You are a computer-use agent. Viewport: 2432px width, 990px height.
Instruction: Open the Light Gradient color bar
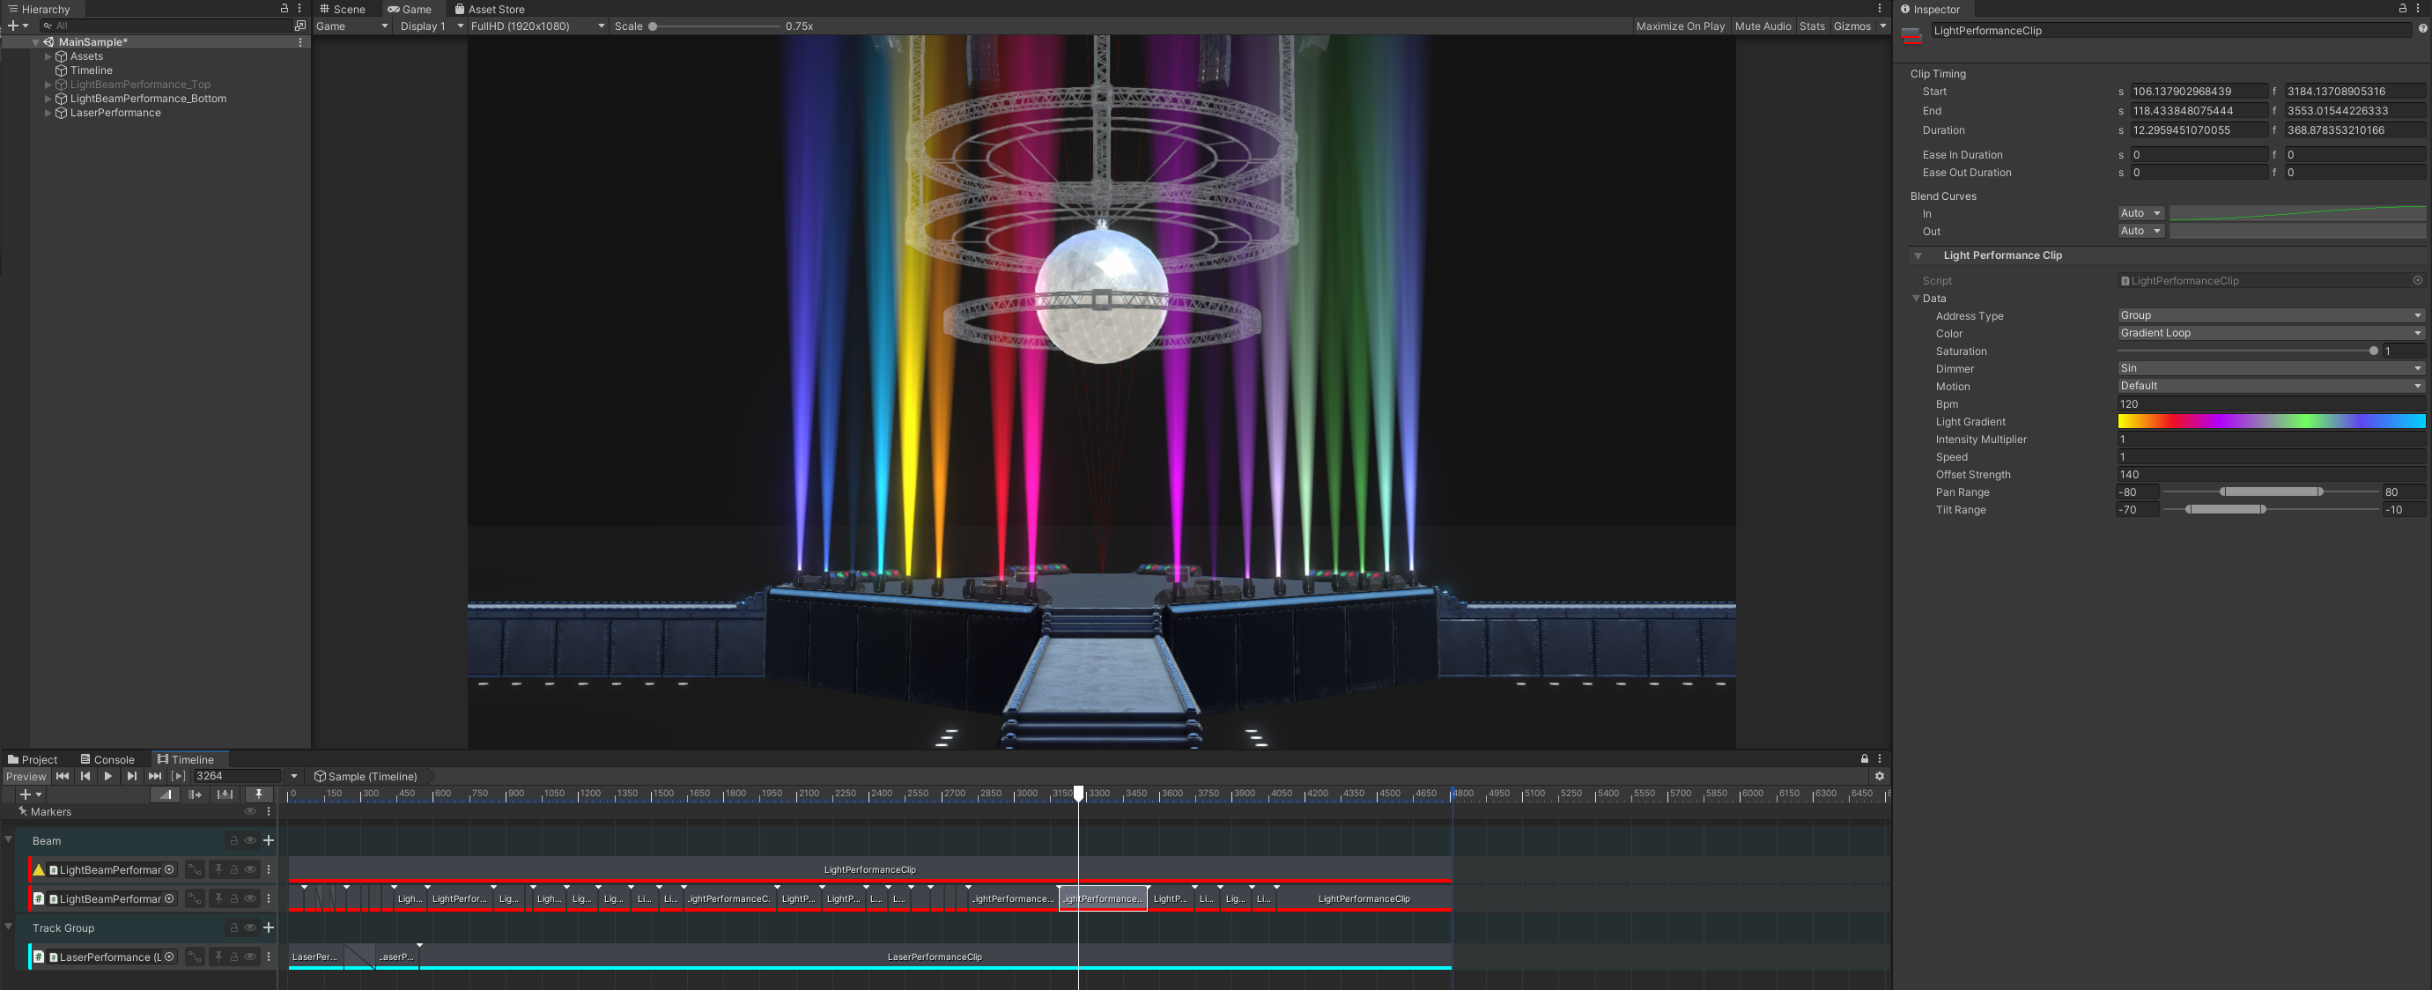2270,421
